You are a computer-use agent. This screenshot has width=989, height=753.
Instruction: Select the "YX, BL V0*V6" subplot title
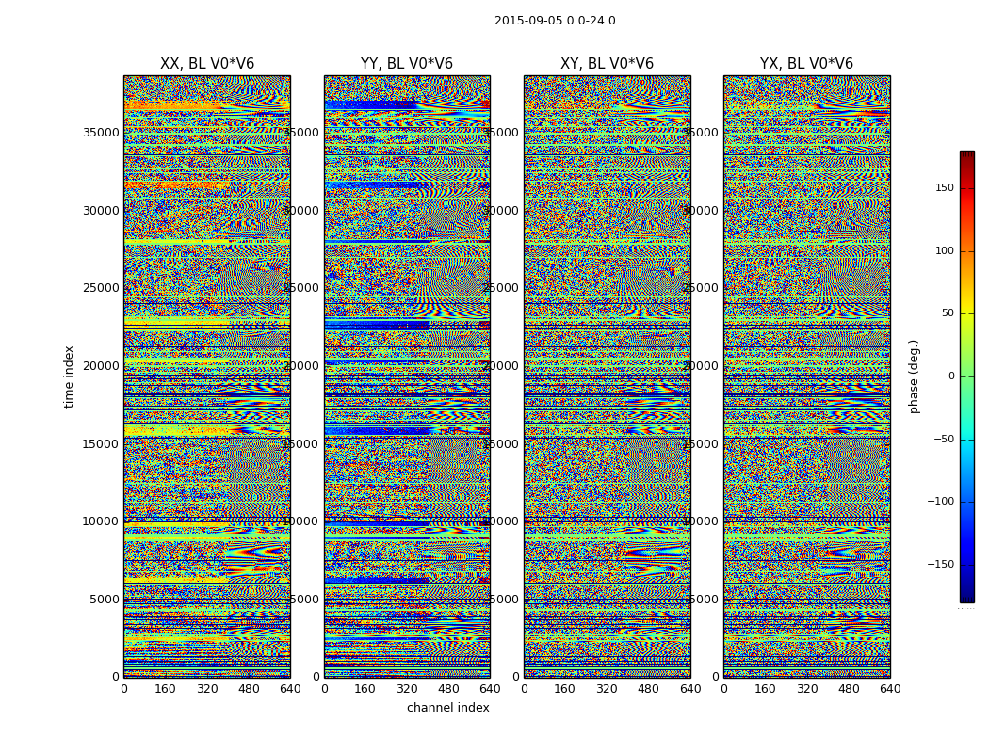pos(806,64)
